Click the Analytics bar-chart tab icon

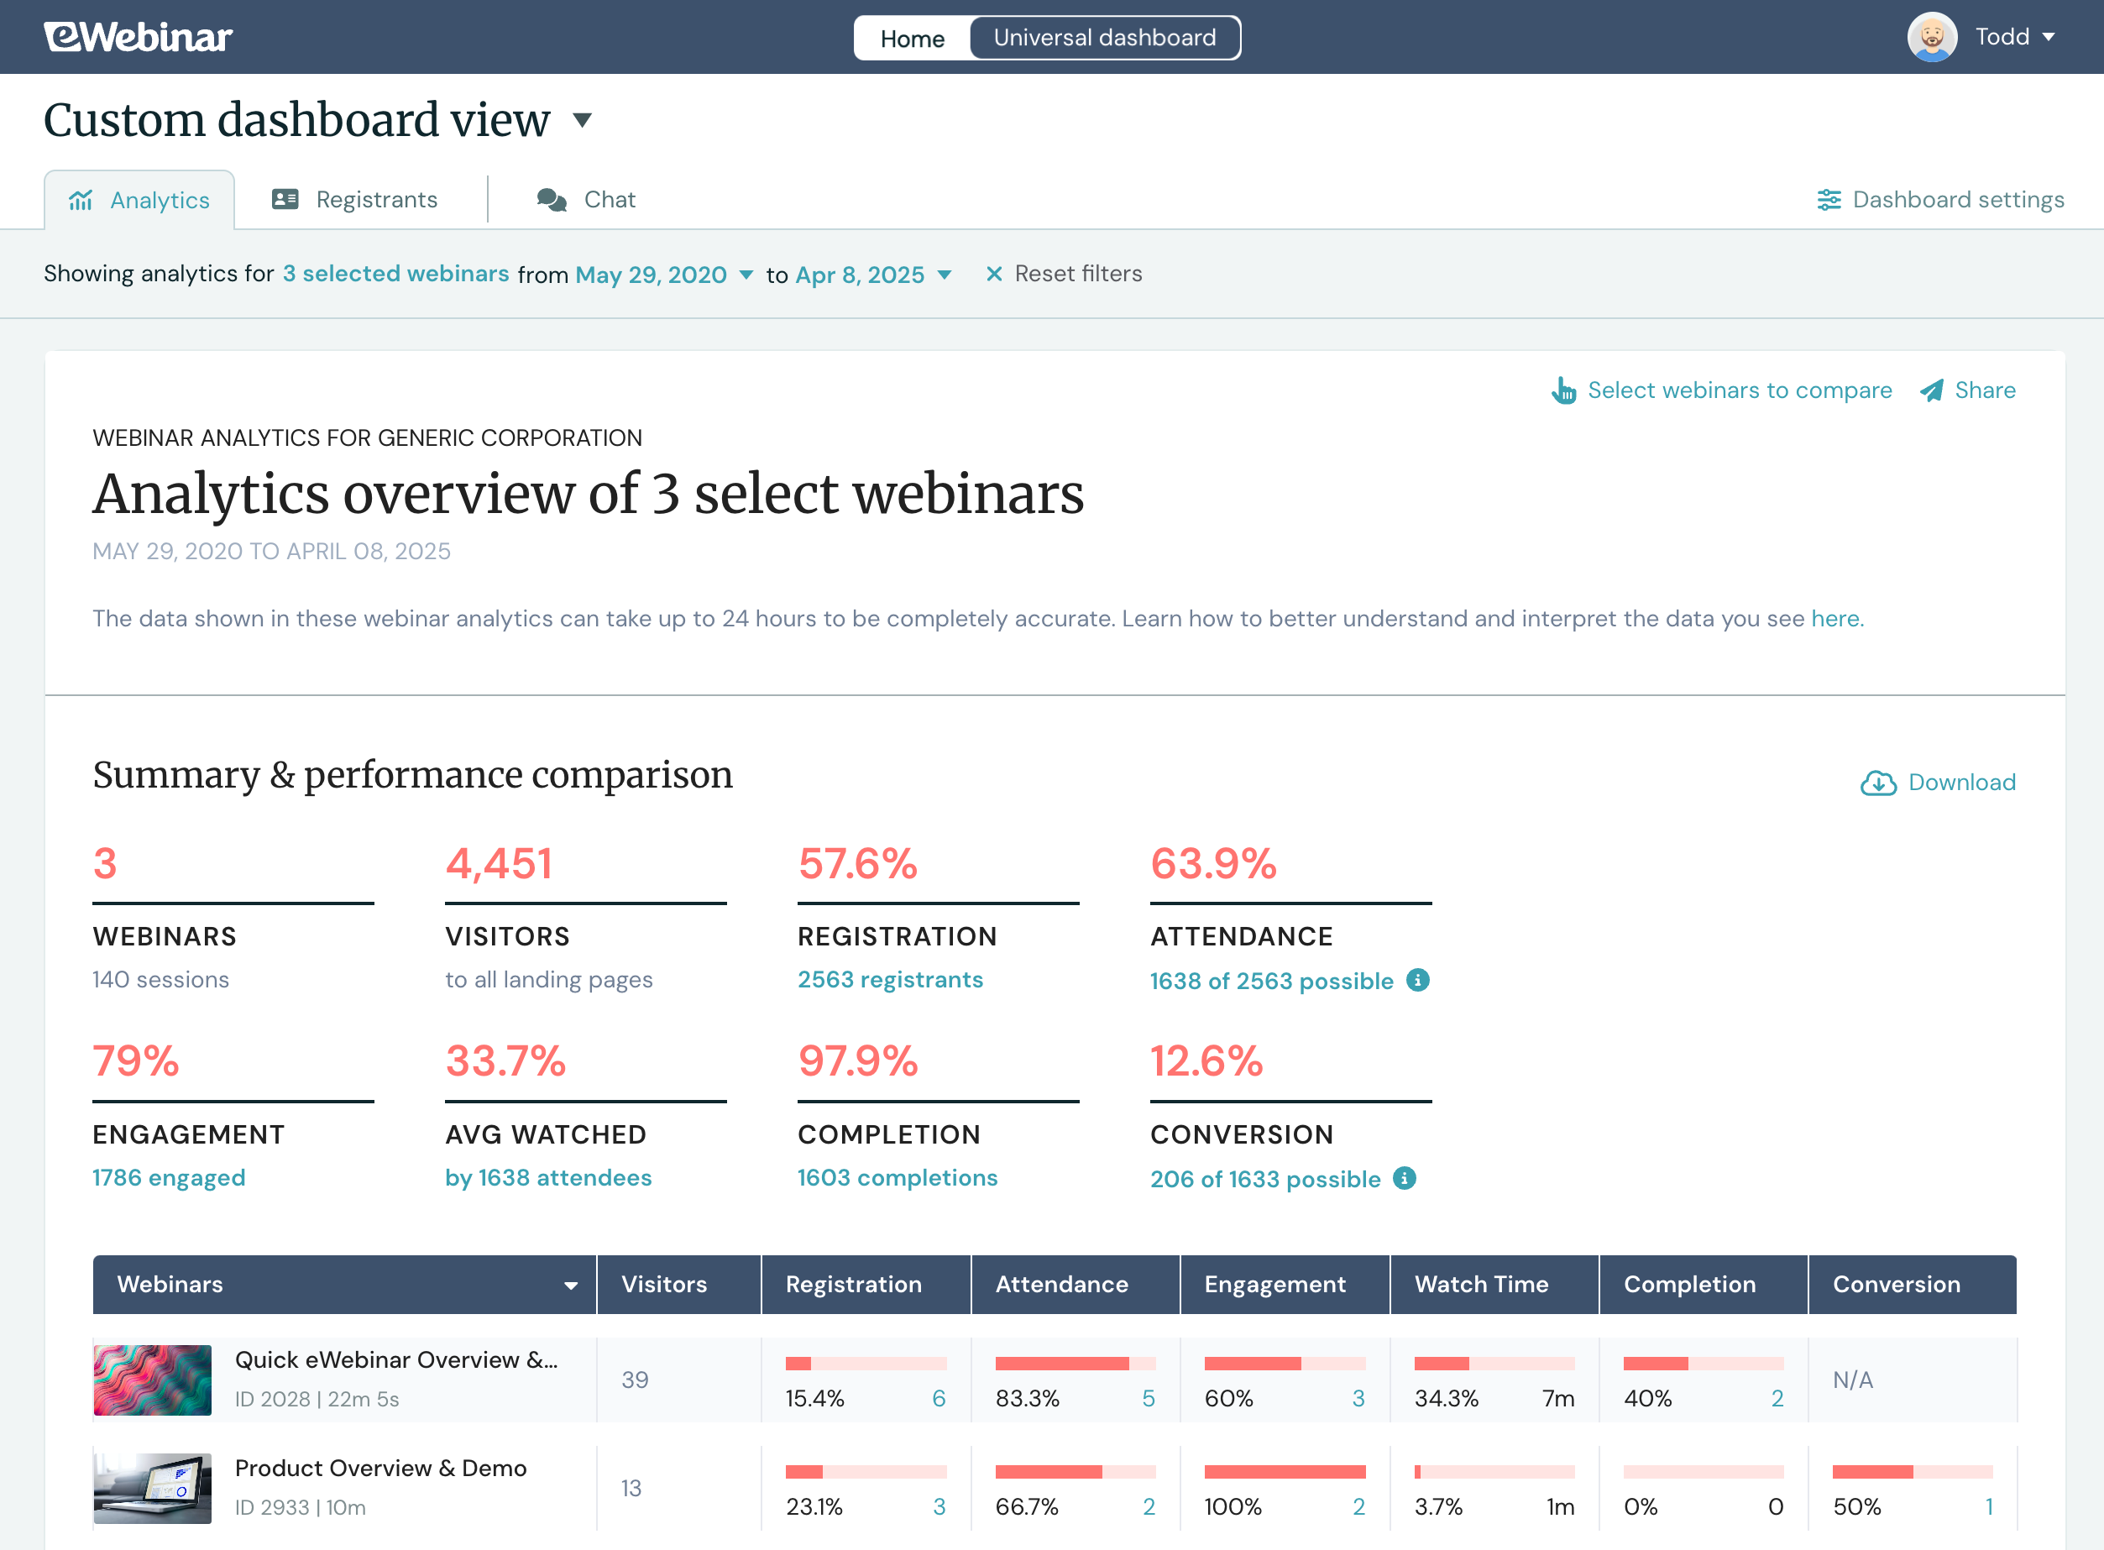(x=81, y=199)
